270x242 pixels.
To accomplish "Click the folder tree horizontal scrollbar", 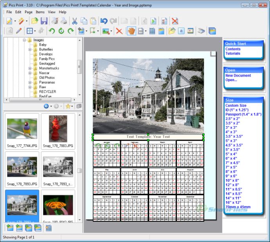I will tap(40, 100).
